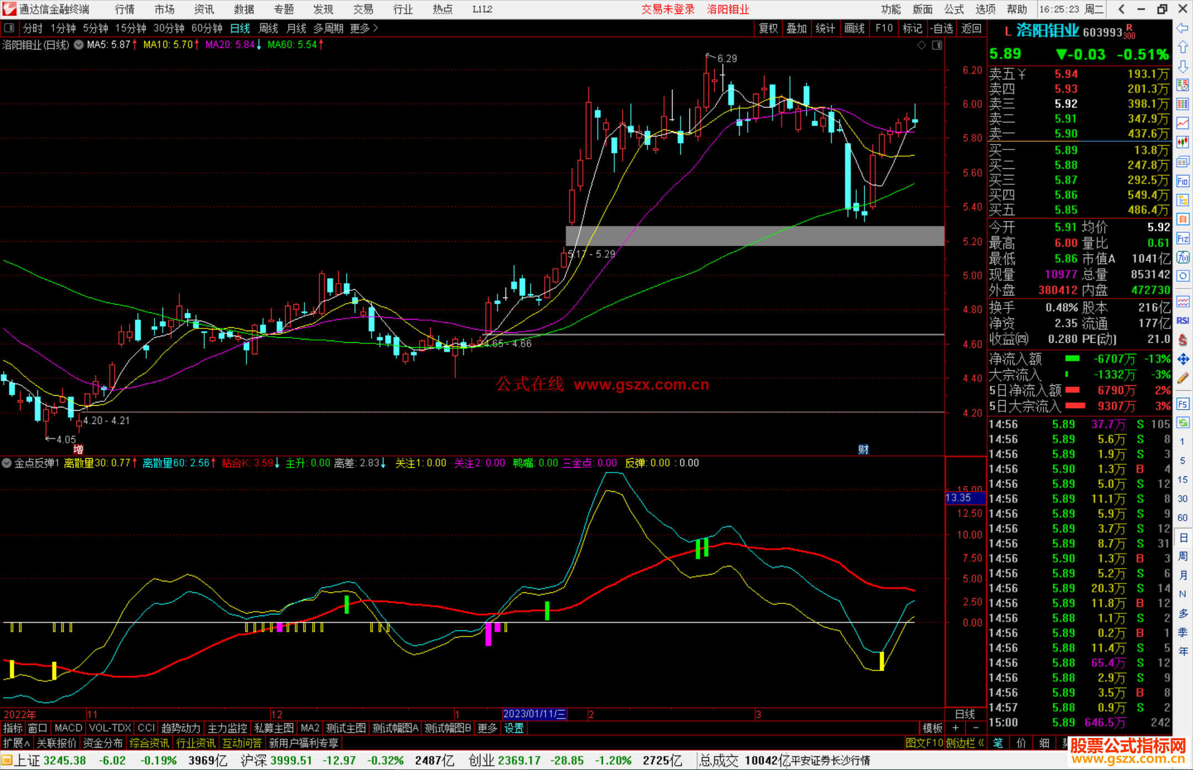Image resolution: width=1193 pixels, height=770 pixels.
Task: Click the FS icon in sidebar
Action: [x=1183, y=404]
